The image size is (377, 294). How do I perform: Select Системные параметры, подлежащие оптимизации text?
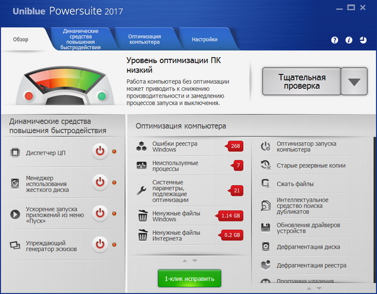170,191
